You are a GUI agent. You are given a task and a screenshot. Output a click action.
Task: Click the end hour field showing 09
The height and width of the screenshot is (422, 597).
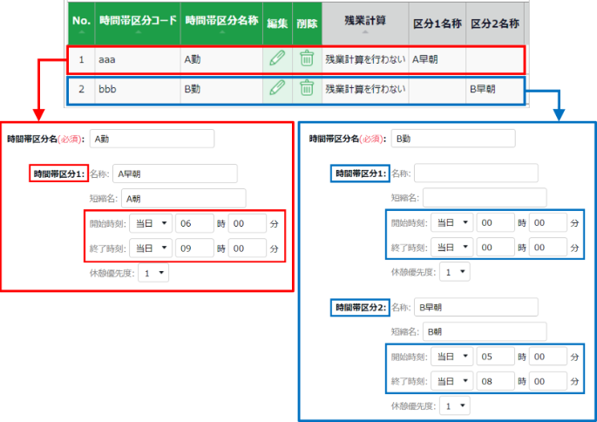pos(193,248)
